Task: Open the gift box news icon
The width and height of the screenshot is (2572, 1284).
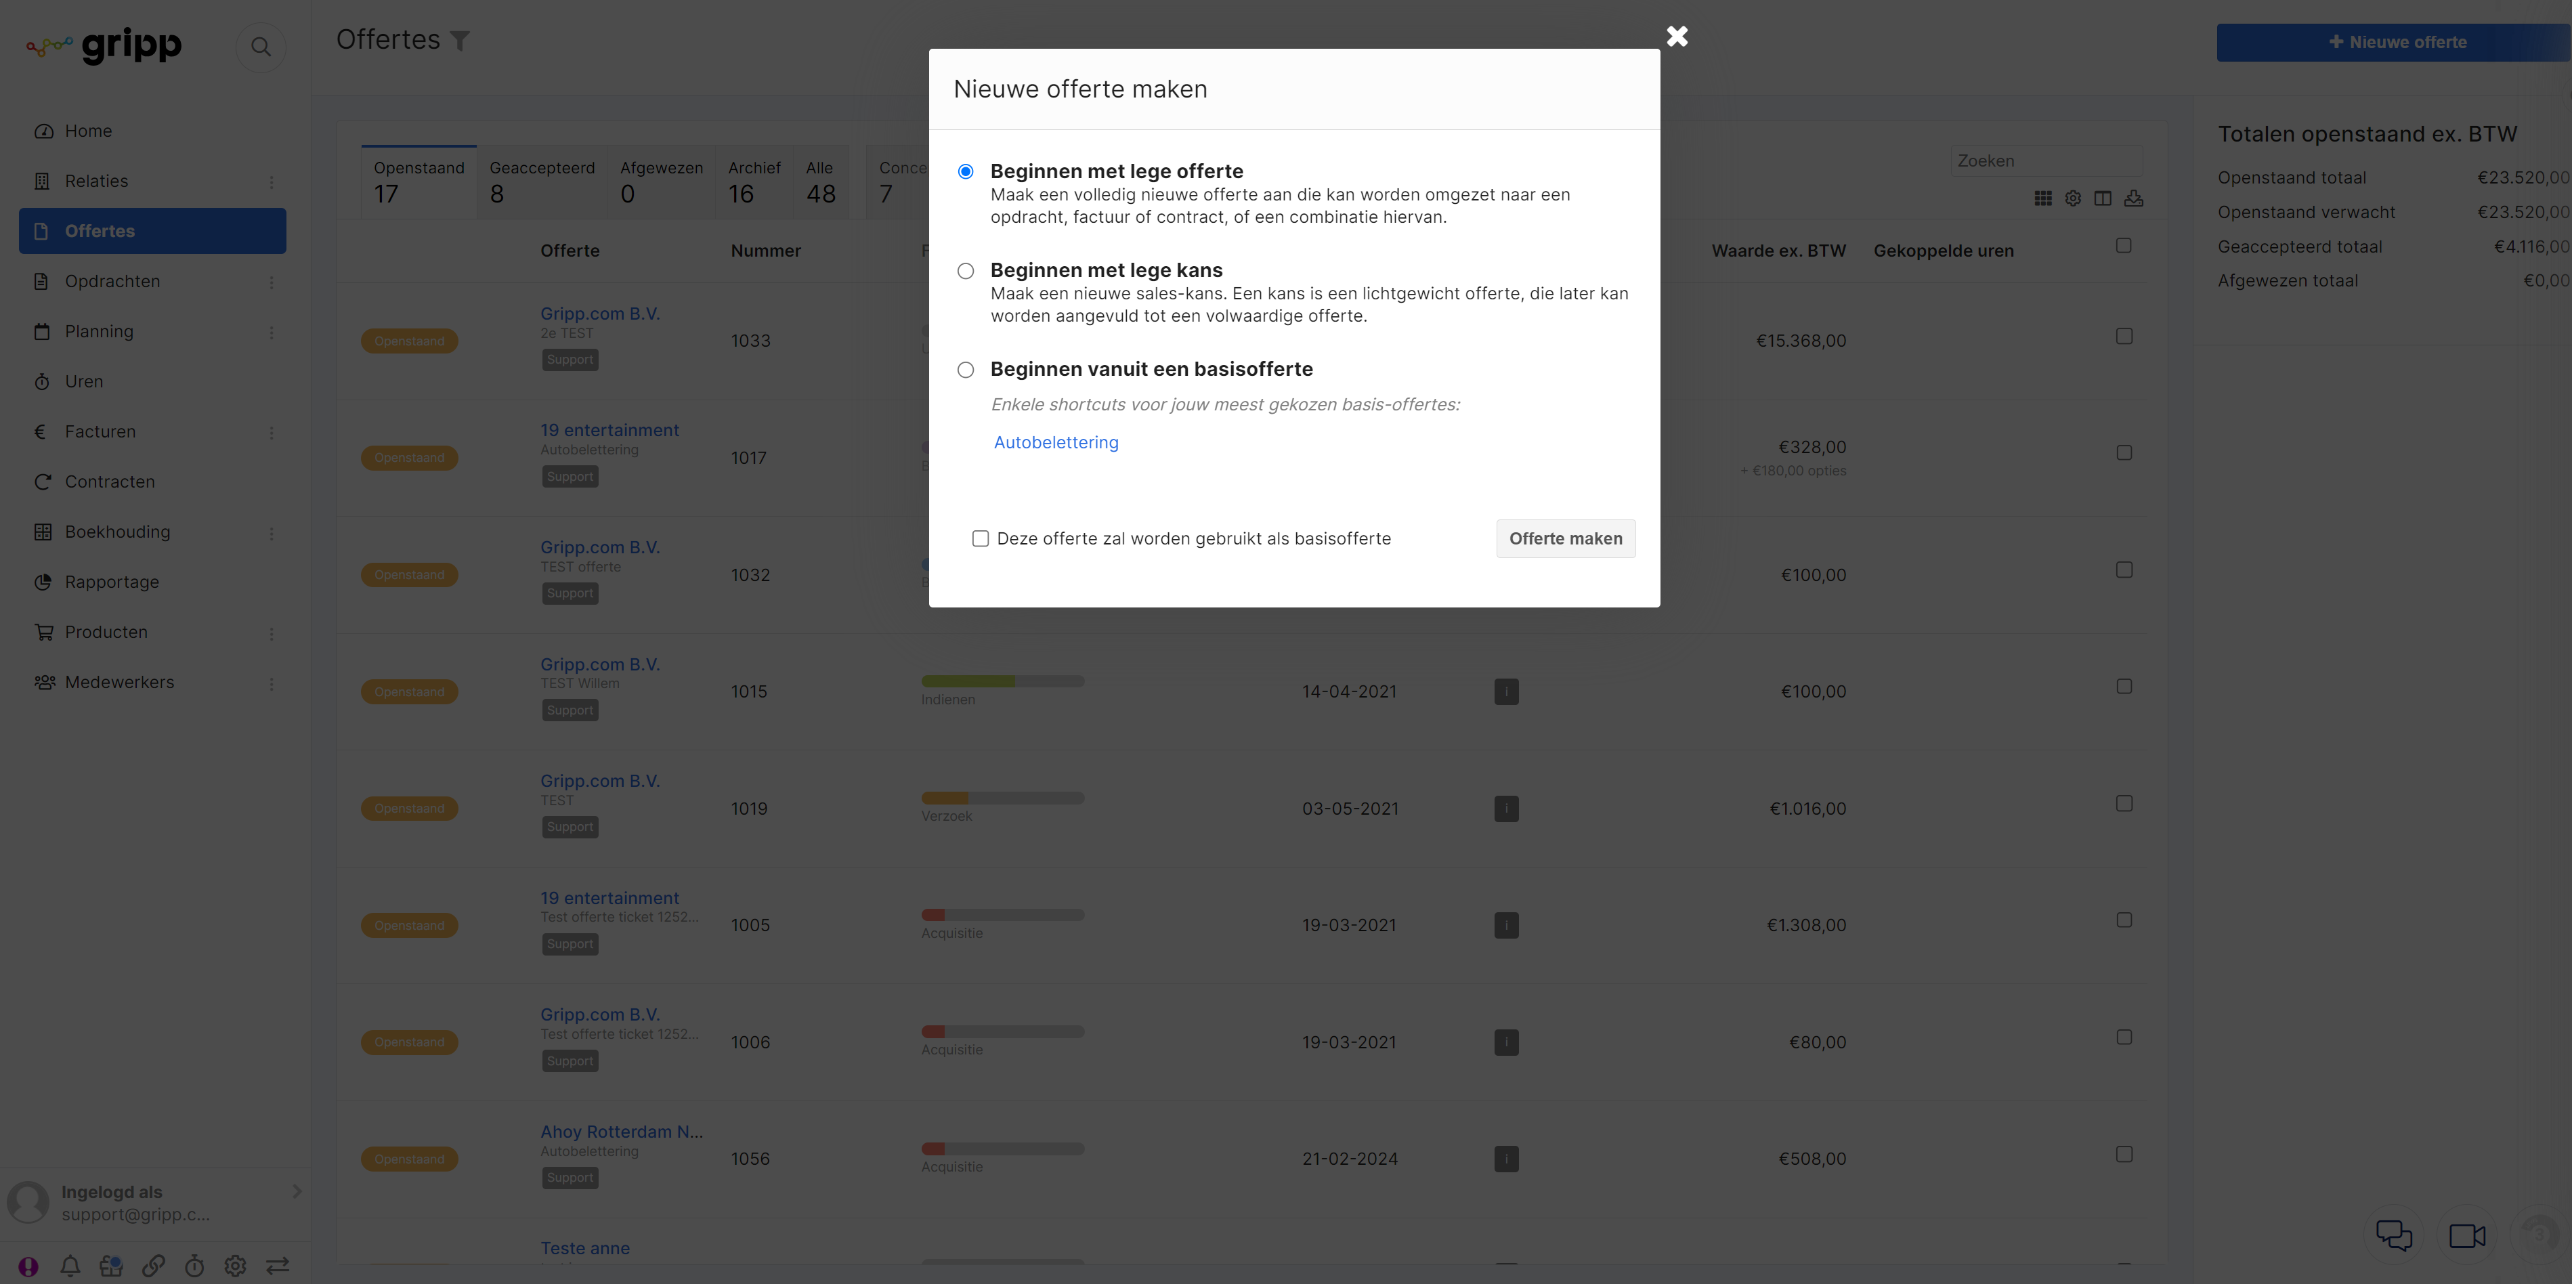Action: pos(111,1266)
